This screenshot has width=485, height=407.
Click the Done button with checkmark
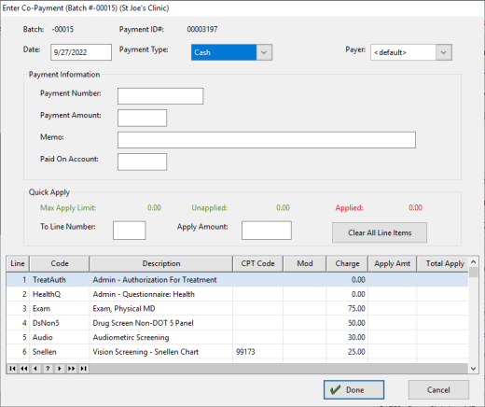pyautogui.click(x=353, y=389)
